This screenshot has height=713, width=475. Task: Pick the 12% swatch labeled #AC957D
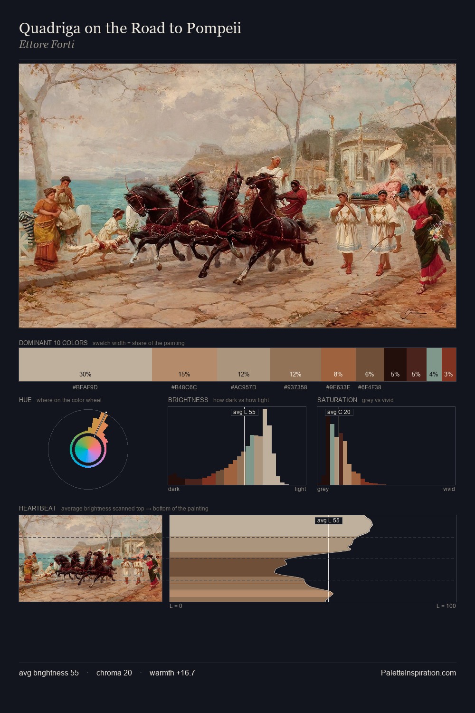click(x=244, y=365)
